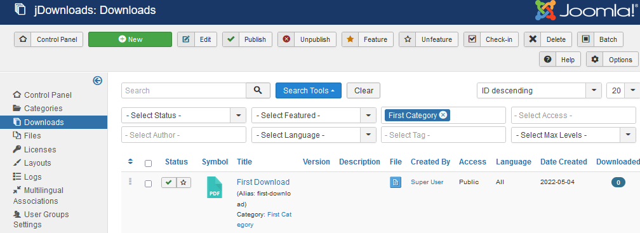Open Control Panel in the sidebar
640x233 pixels.
click(43, 95)
